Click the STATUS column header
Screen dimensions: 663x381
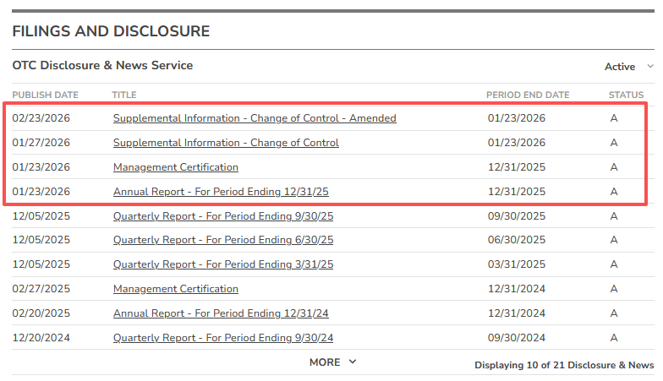[626, 95]
